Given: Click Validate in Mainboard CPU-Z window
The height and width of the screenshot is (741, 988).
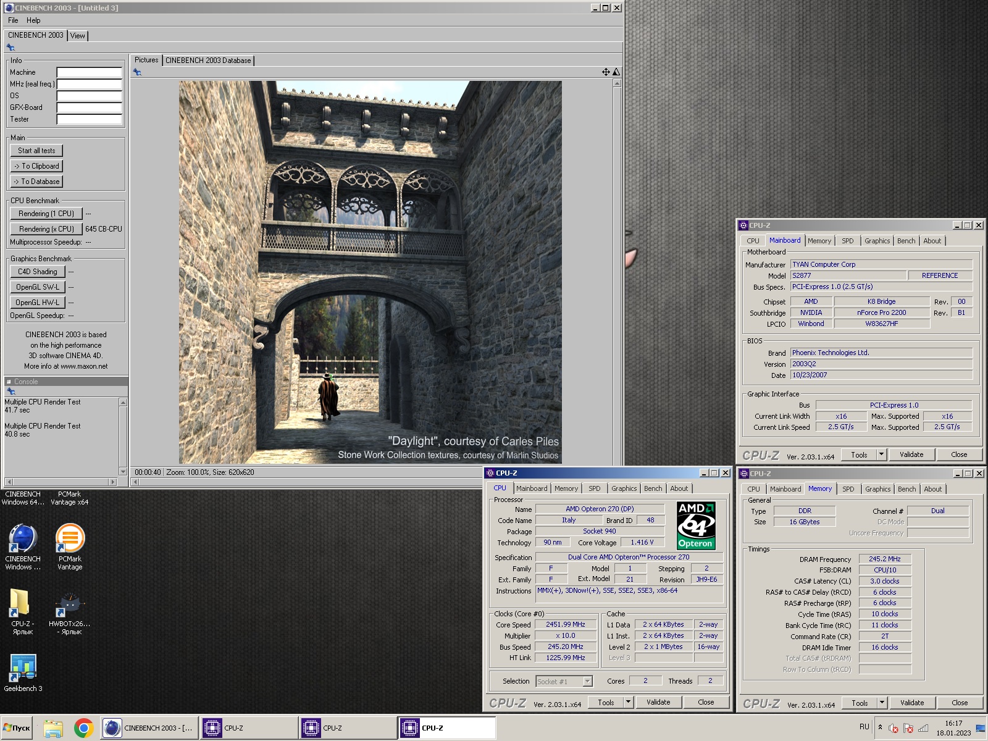Looking at the screenshot, I should click(911, 454).
